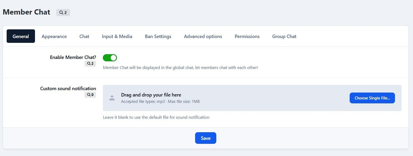Click the Save button

click(205, 138)
